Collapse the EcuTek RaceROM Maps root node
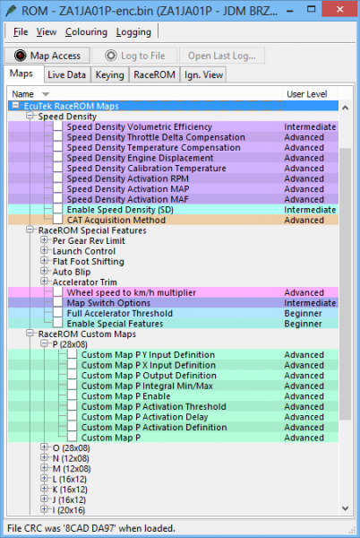 point(16,105)
